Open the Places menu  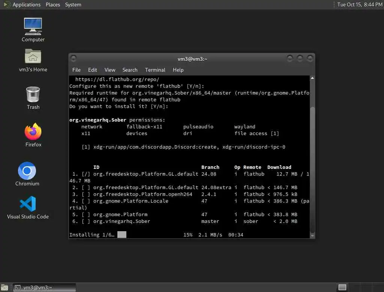(x=52, y=5)
